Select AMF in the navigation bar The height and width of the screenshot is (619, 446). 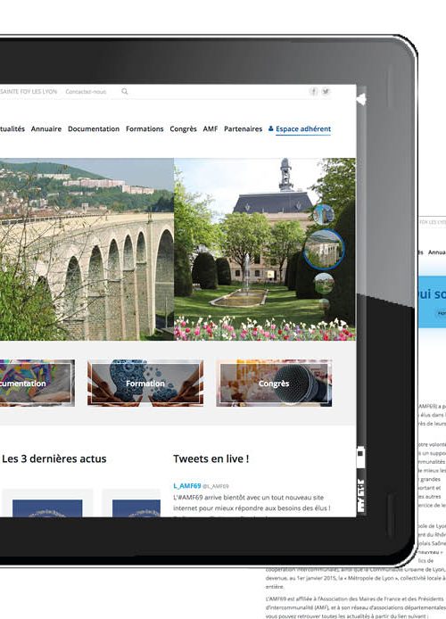pos(211,128)
